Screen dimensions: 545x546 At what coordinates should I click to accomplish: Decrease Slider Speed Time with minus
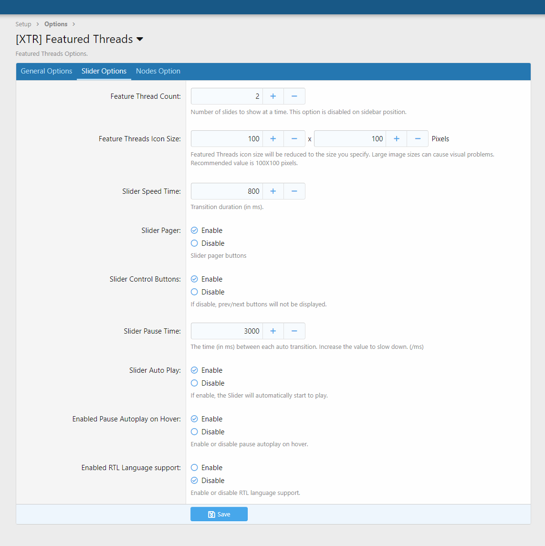[294, 191]
